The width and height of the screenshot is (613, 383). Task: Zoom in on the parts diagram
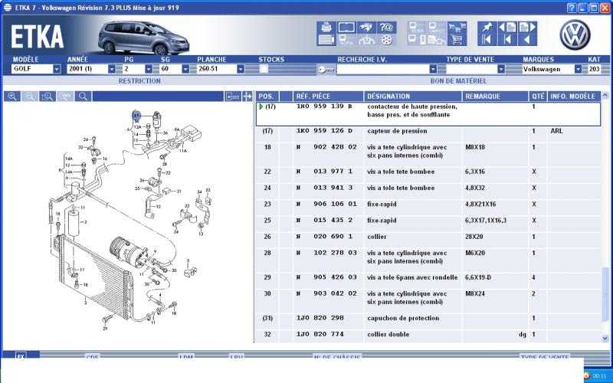point(12,97)
